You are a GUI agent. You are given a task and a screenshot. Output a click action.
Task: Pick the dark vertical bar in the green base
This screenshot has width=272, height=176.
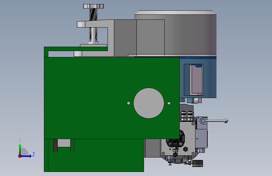pyautogui.click(x=56, y=146)
